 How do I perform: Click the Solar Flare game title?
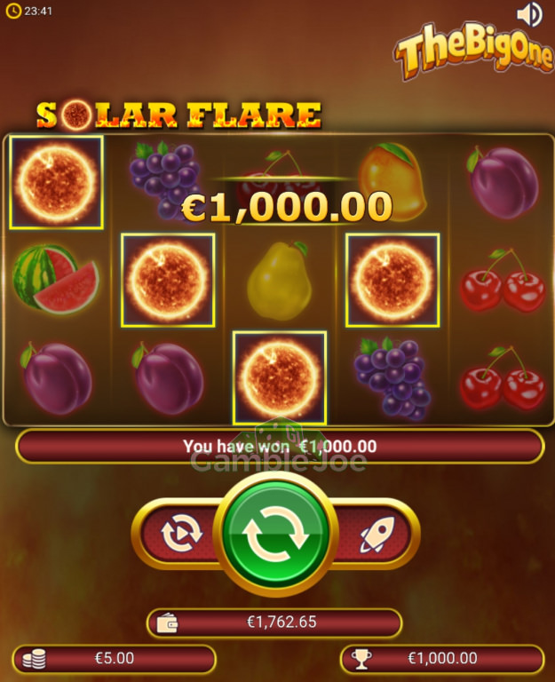(x=178, y=115)
